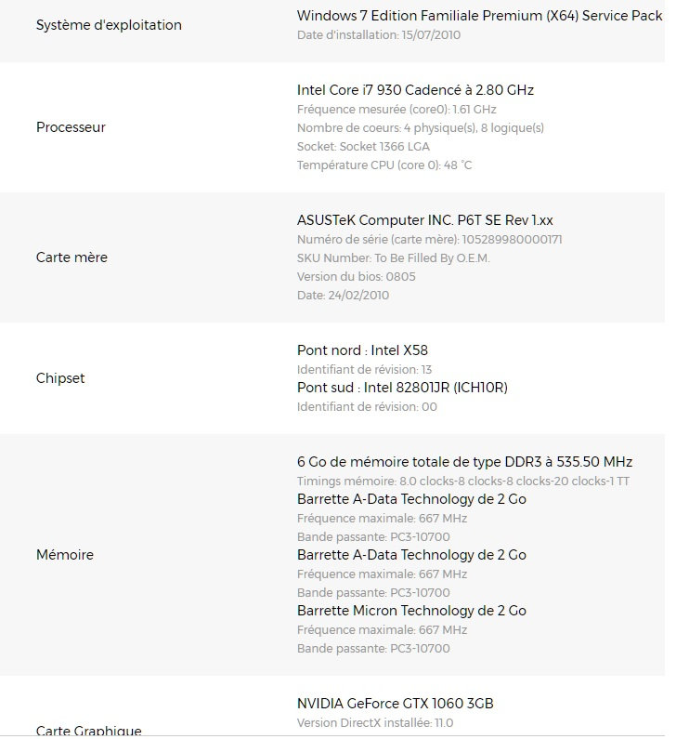Click the motherboard serial number line

429,240
